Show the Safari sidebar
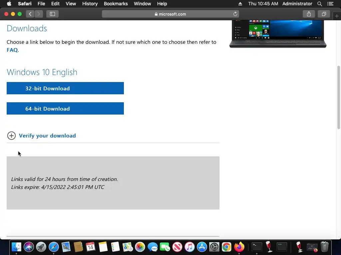 click(x=52, y=14)
